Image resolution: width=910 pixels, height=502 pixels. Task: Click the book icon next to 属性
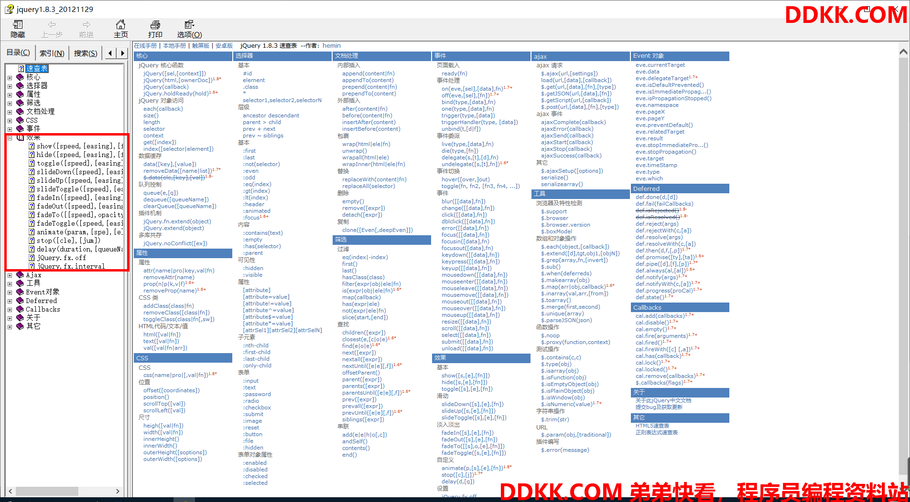point(20,94)
